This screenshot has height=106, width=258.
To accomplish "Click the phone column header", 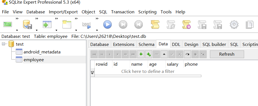I will (x=192, y=64).
